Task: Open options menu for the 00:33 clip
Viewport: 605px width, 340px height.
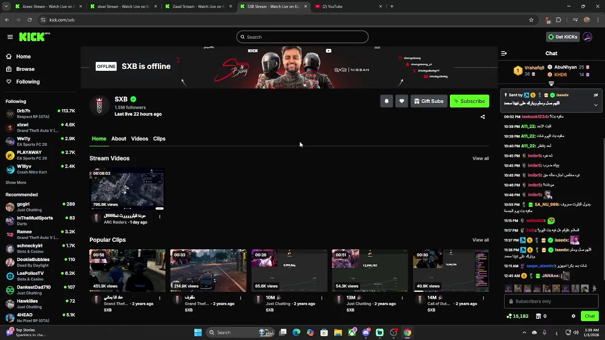Action: [x=241, y=298]
